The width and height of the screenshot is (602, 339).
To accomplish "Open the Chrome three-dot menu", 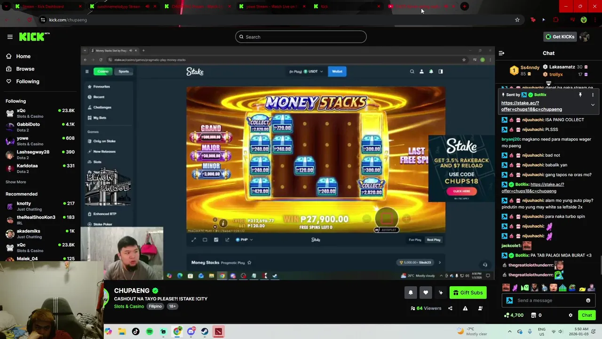I will (594, 20).
